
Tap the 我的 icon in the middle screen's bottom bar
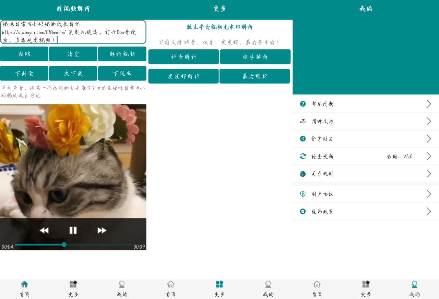[x=268, y=284]
